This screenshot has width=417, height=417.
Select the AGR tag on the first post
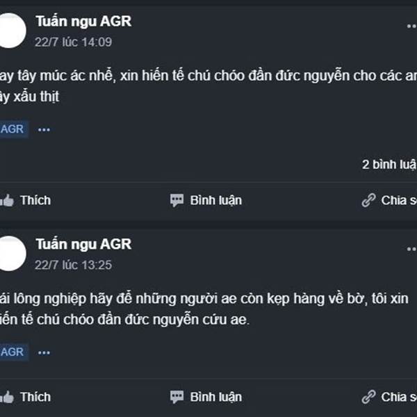click(13, 129)
